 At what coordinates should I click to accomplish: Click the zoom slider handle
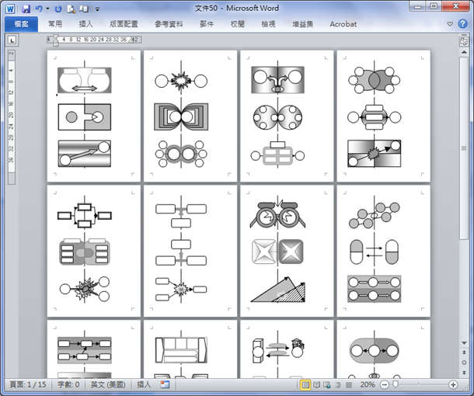point(395,384)
